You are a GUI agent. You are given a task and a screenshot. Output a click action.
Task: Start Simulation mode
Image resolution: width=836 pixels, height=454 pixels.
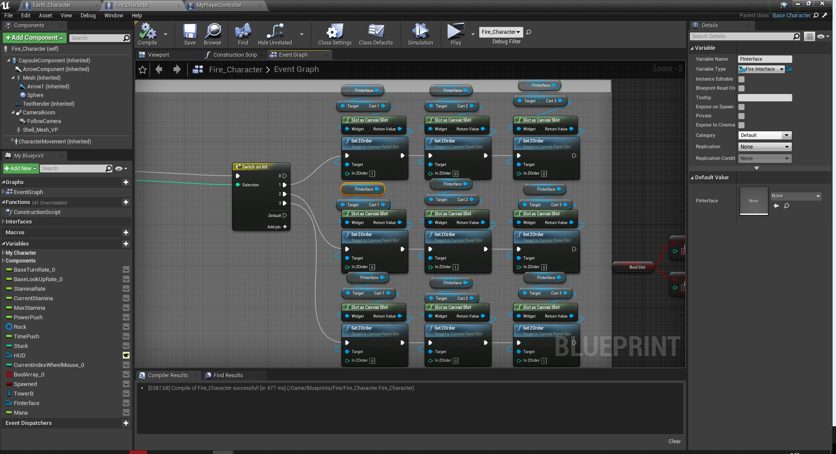tap(420, 34)
